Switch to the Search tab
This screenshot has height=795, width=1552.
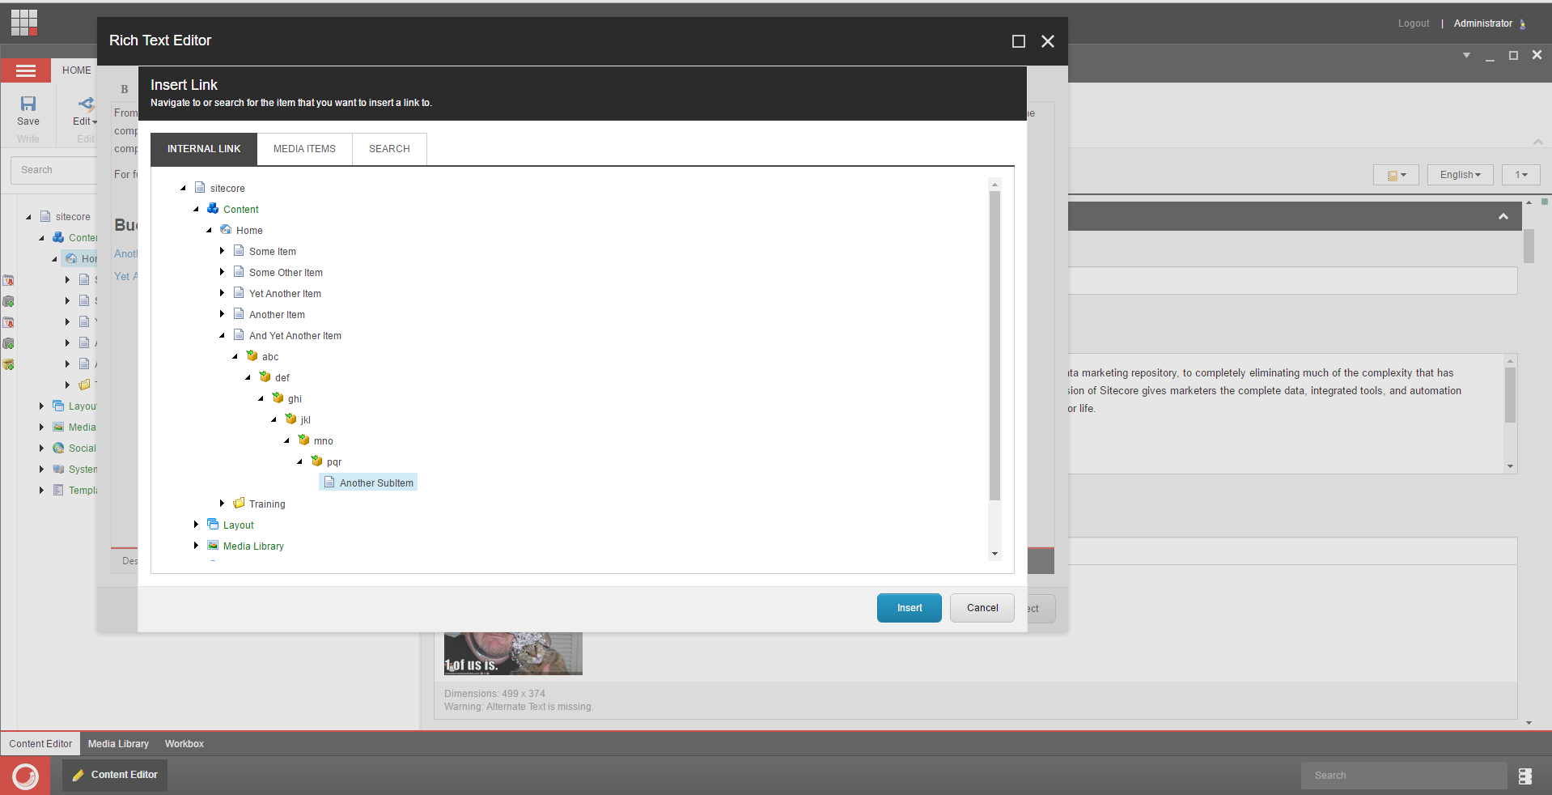[389, 149]
